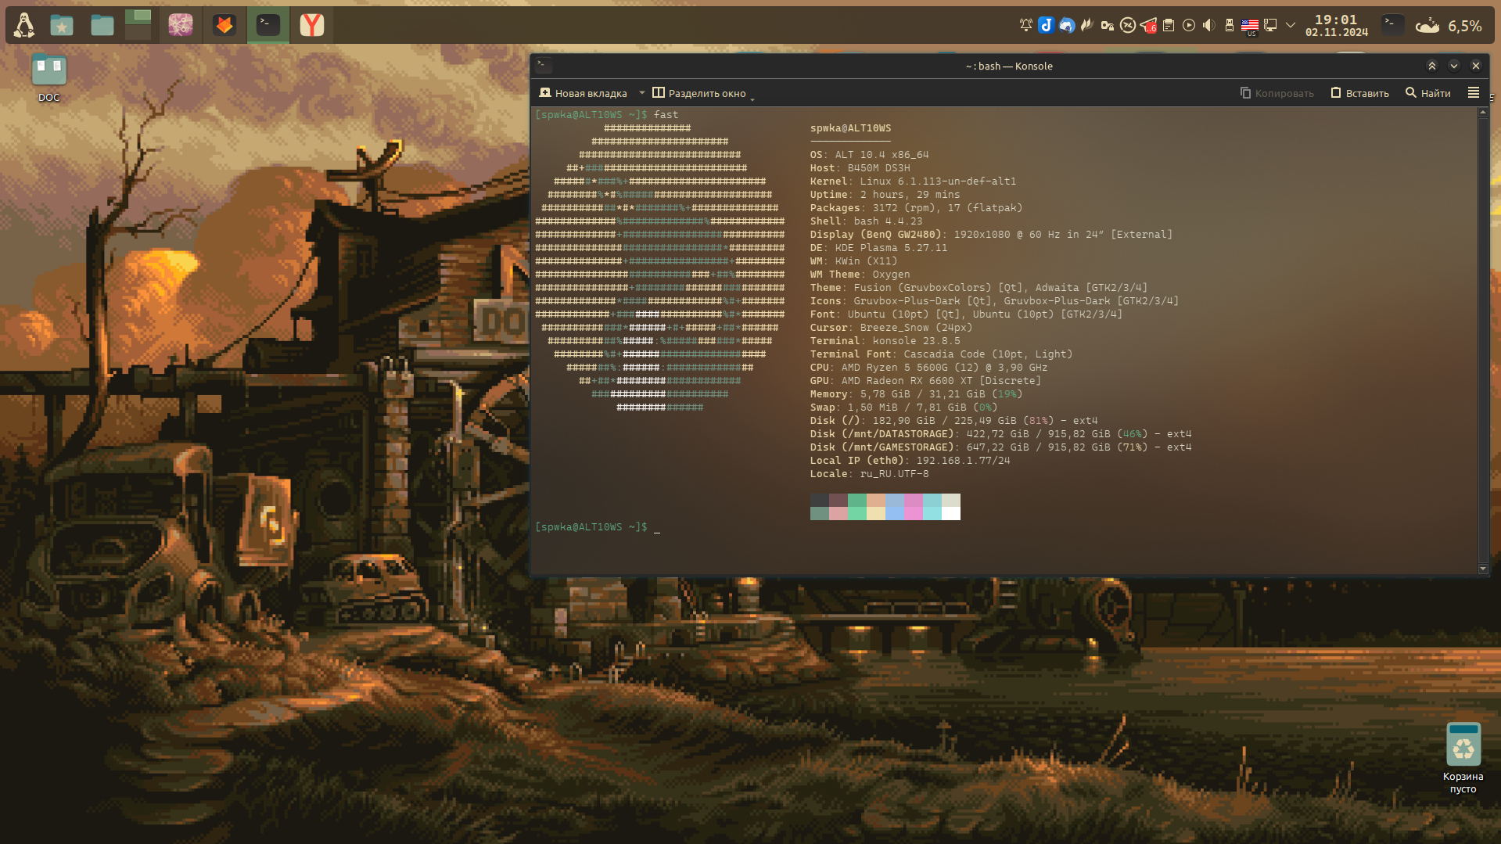Click the flame-shaped tray icon

click(x=1086, y=25)
